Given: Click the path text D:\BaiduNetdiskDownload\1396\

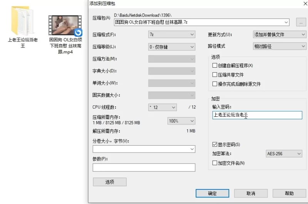Looking at the screenshot, I should click(143, 15).
